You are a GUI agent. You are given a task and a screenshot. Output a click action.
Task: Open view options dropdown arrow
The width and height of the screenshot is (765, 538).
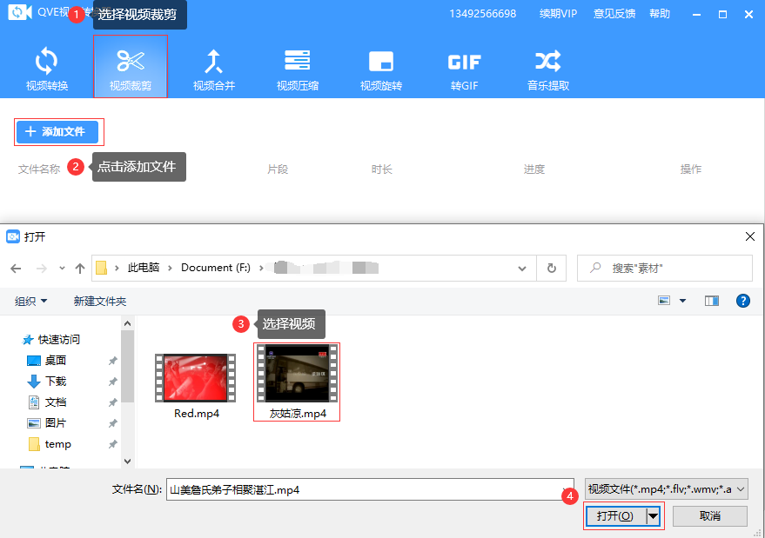(682, 301)
